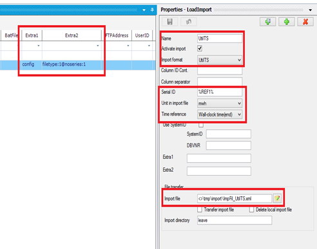Click the Name input field

point(220,39)
